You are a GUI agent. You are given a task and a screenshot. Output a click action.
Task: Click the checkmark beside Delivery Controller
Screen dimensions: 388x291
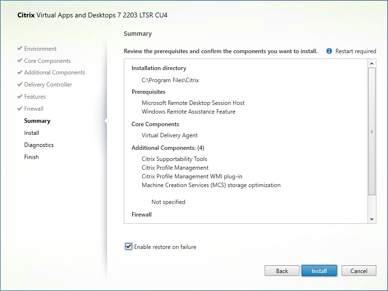coord(19,85)
